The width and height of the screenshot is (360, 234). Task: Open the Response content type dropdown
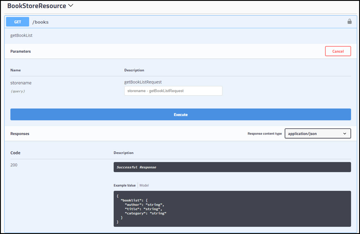[x=318, y=134]
